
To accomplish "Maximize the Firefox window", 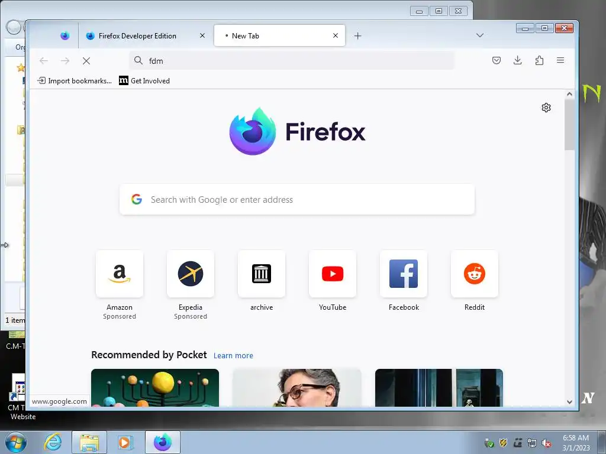I will [544, 28].
